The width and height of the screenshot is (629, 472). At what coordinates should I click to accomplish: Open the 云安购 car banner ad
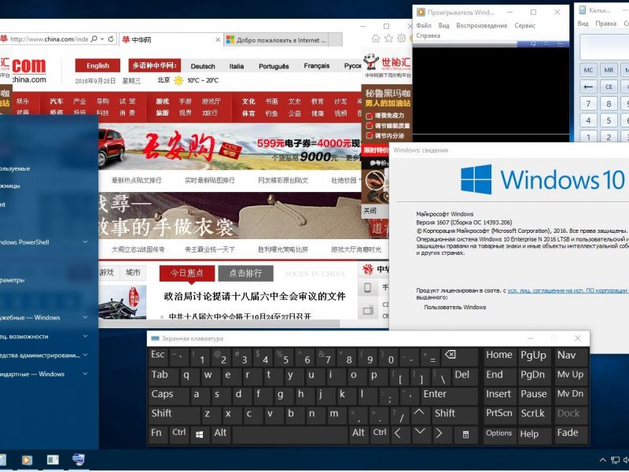click(x=230, y=147)
